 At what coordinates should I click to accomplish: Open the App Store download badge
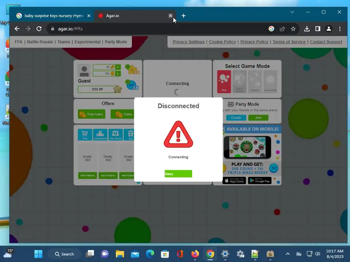[234, 181]
